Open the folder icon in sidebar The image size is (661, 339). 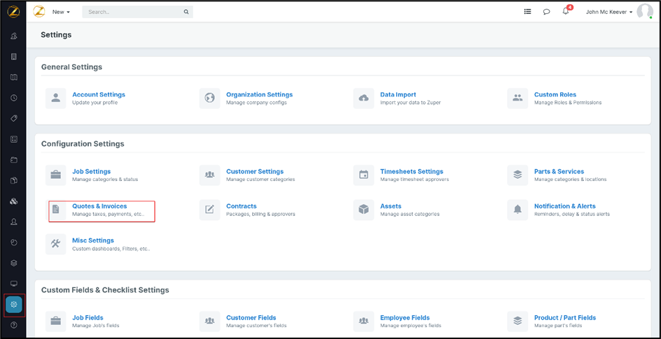[x=14, y=159]
